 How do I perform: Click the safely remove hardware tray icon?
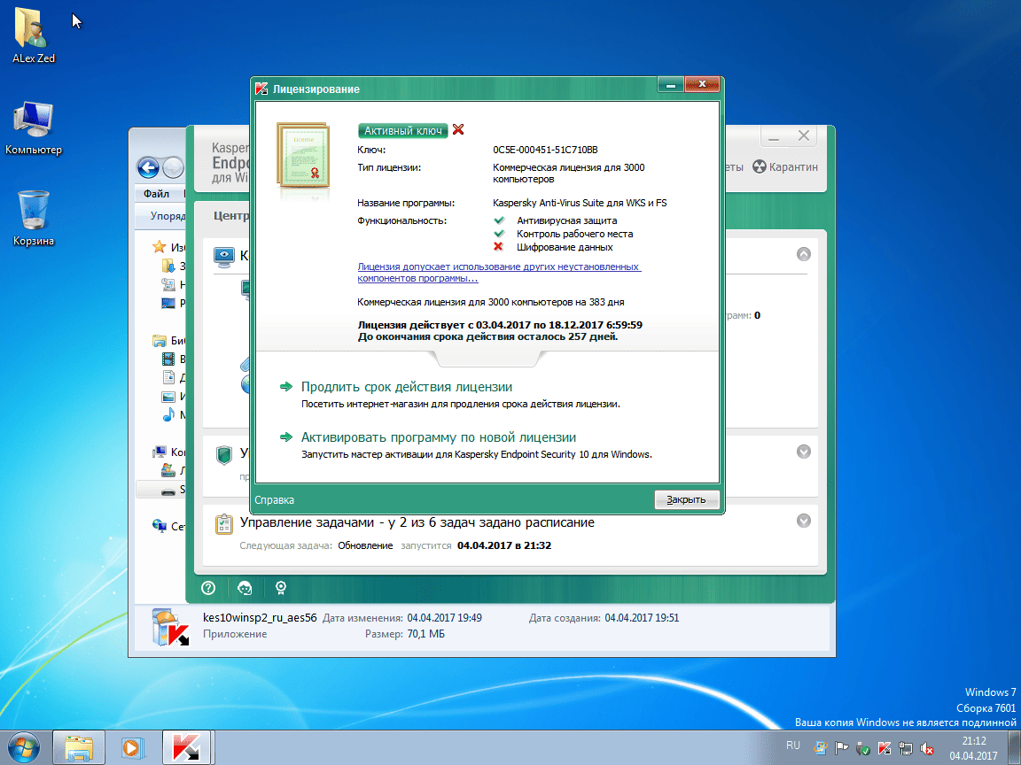click(862, 748)
